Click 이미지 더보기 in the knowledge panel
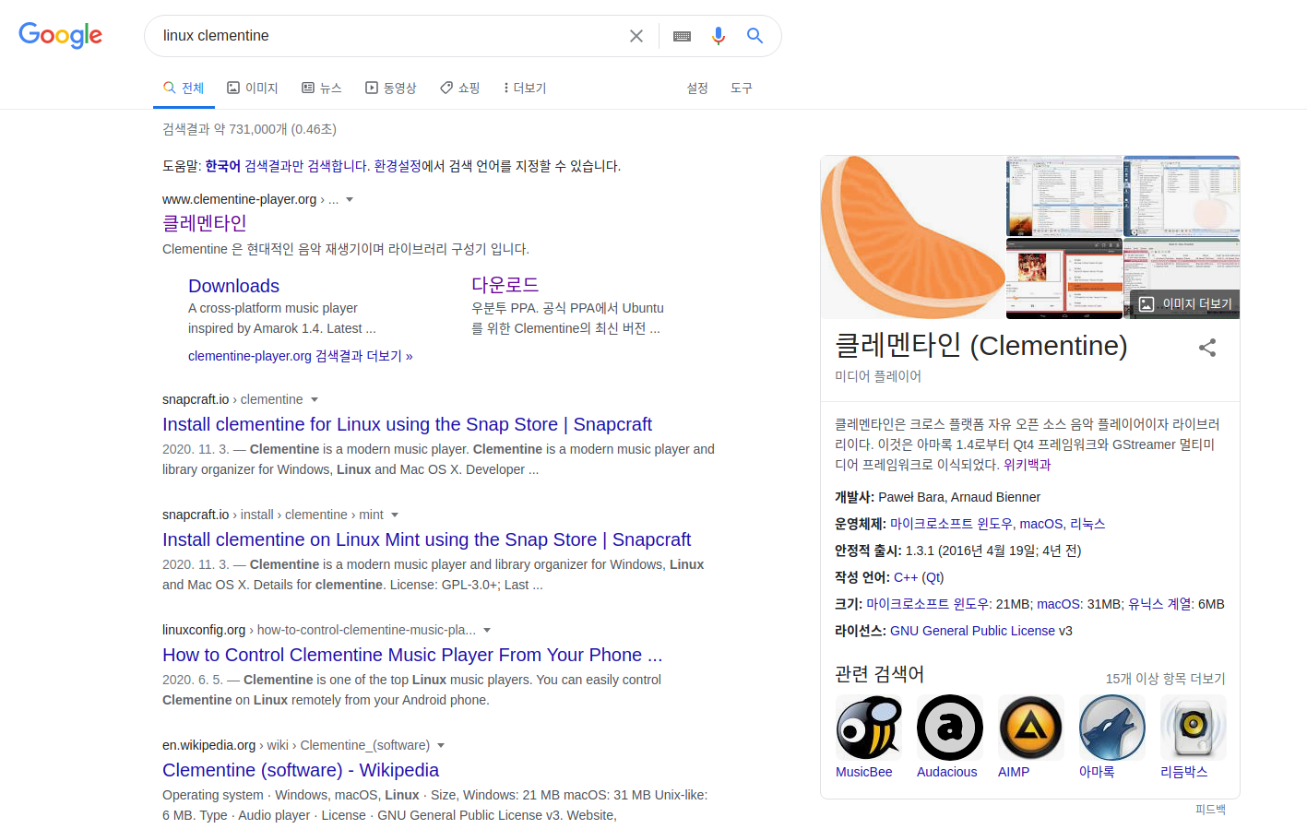The image size is (1307, 829). pyautogui.click(x=1190, y=303)
